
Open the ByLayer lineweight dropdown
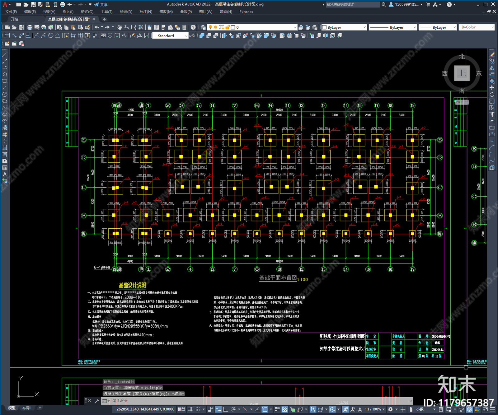[438, 27]
